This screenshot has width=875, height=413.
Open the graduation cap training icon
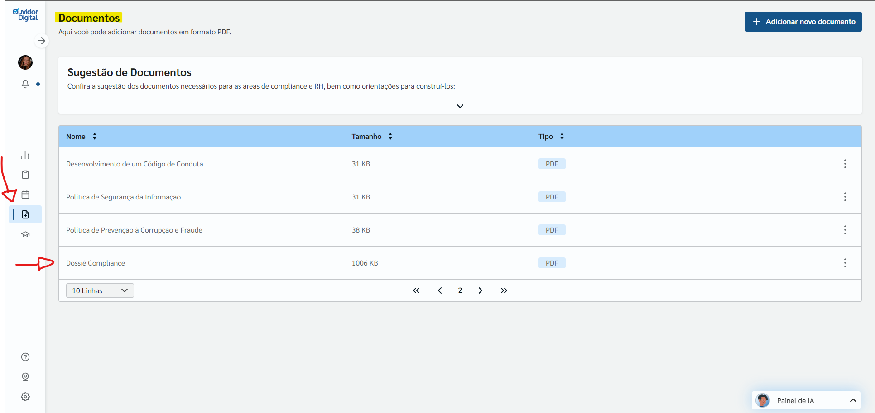click(x=25, y=234)
